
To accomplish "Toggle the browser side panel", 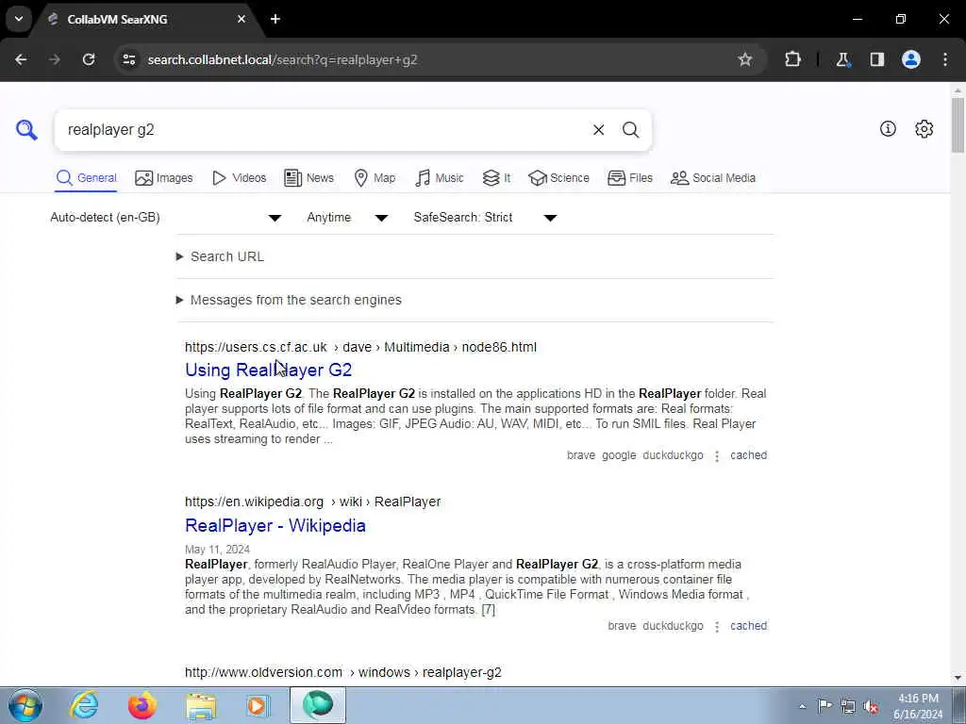I will (x=876, y=59).
